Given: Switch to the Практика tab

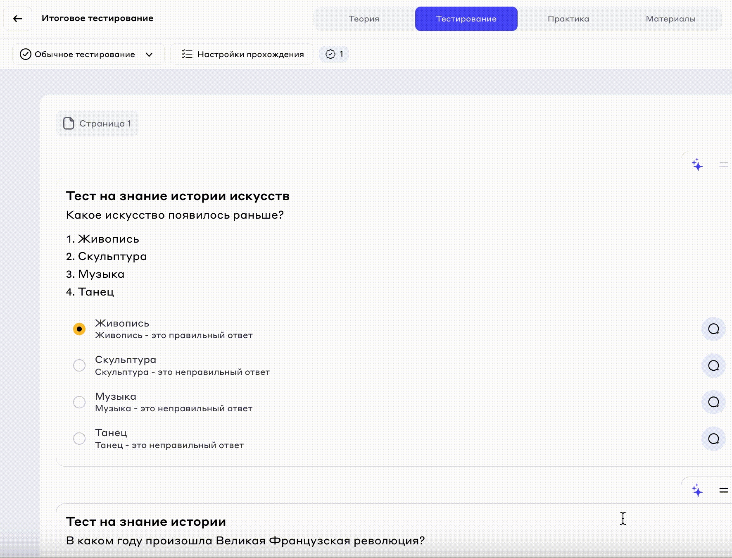Looking at the screenshot, I should click(x=568, y=19).
